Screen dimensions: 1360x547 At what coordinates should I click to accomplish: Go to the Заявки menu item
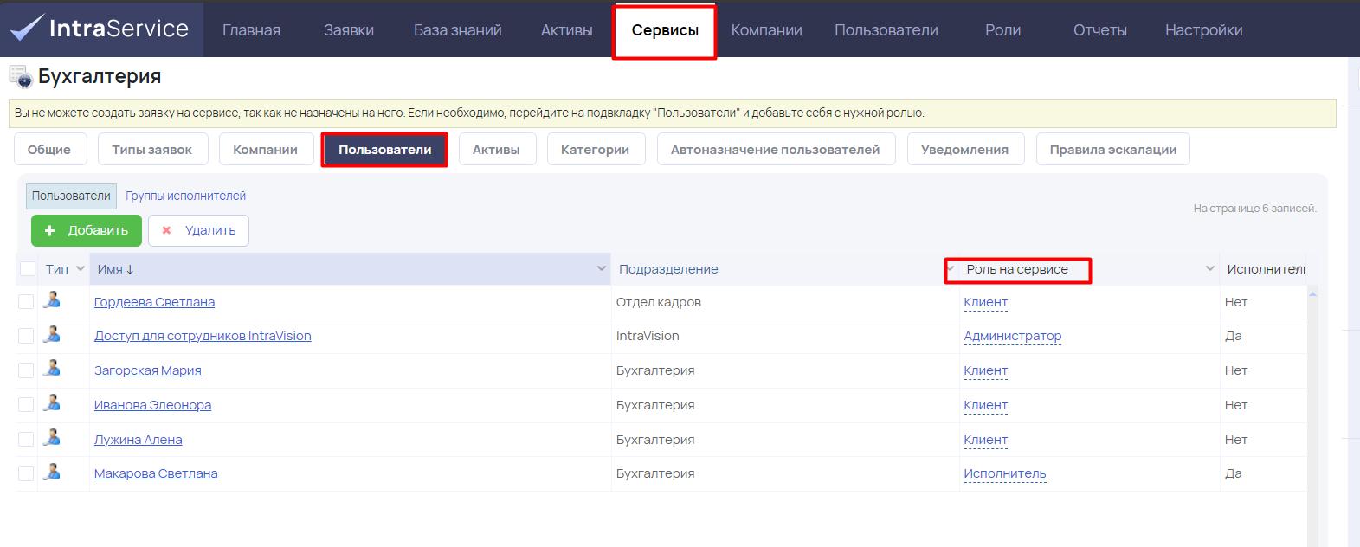[x=349, y=30]
